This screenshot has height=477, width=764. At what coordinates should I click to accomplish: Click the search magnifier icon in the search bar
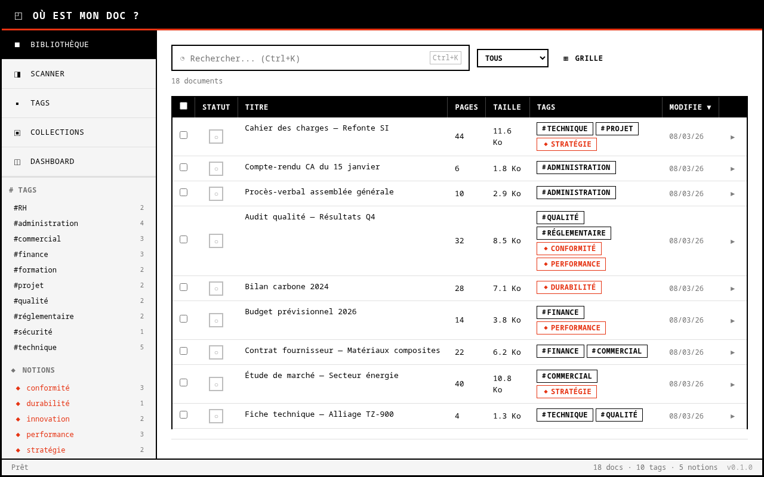point(182,58)
